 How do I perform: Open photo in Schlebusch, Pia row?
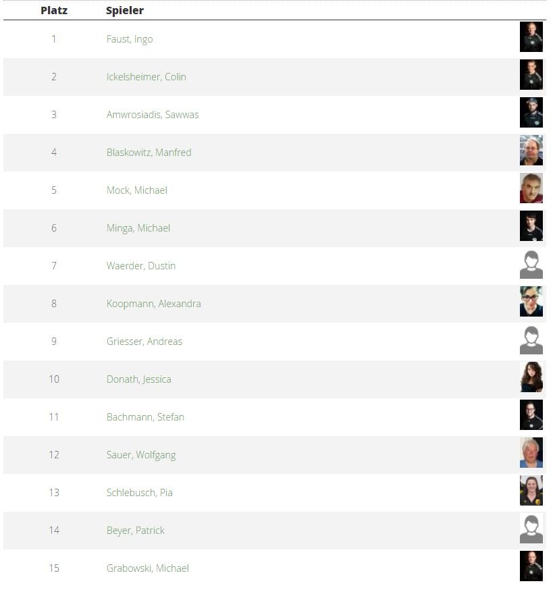[531, 491]
